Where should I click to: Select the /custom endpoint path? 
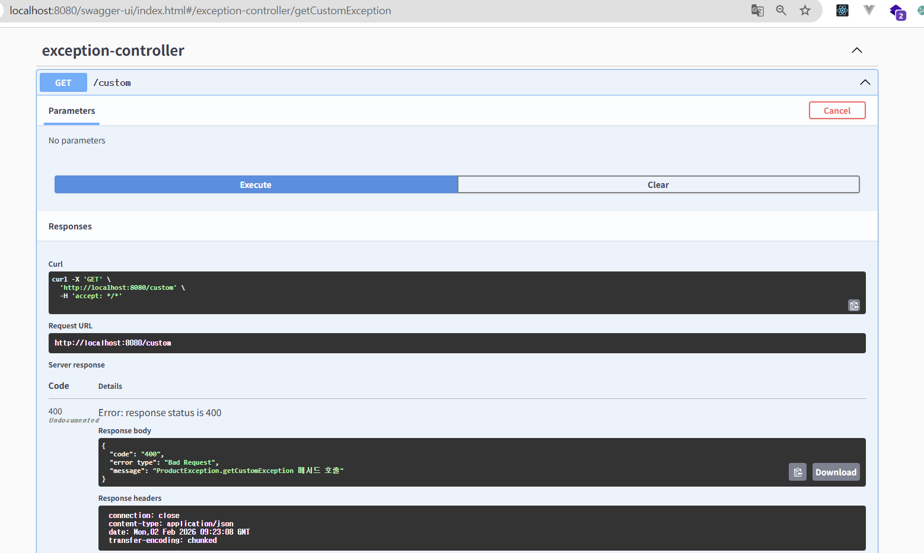112,82
